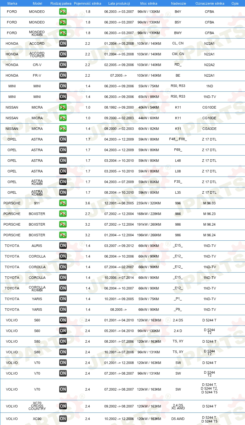Click the engine code CGA3DE
The height and width of the screenshot is (425, 245).
tap(209, 129)
